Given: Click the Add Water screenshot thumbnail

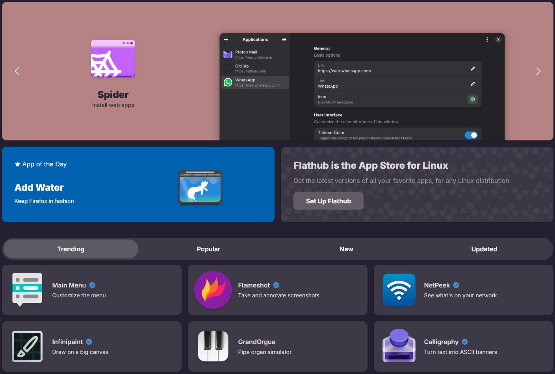Looking at the screenshot, I should (200, 188).
